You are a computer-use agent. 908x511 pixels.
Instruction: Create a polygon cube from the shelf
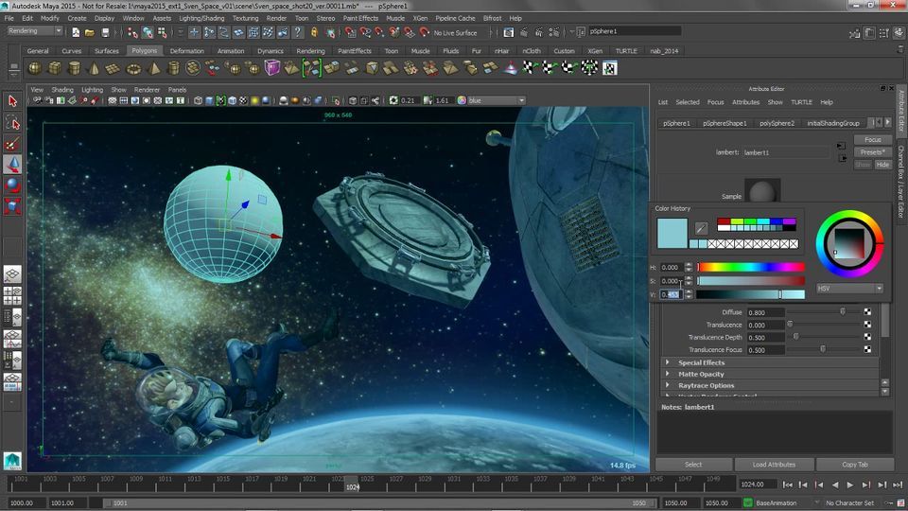(55, 68)
